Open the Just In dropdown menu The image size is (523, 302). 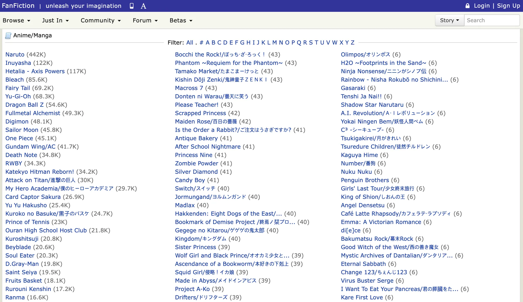pos(55,20)
